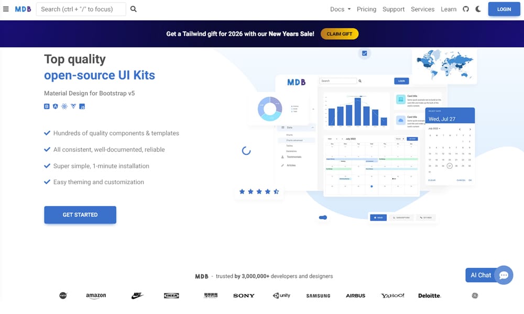Screen dimensions: 524x314
Task: Click the small MDB logo above brand logos
Action: [x=202, y=276]
